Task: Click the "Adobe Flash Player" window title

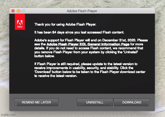Action: (x=82, y=11)
